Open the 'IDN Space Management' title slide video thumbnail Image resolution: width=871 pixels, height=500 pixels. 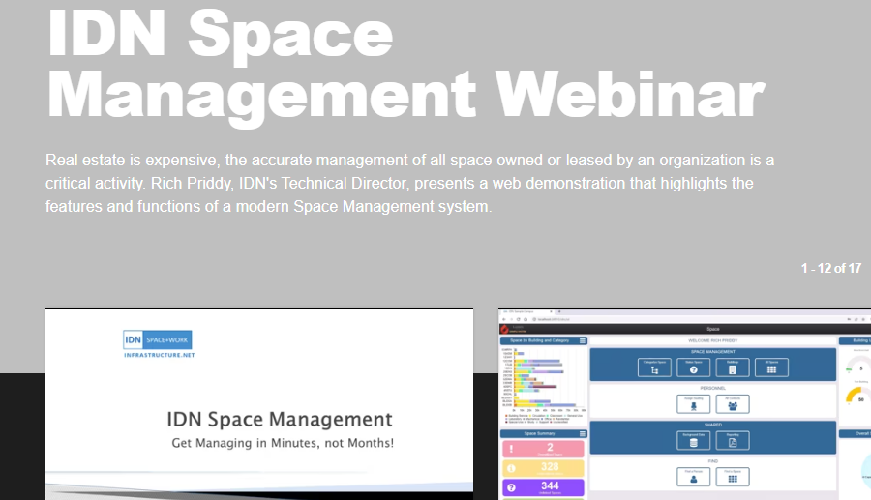point(259,404)
